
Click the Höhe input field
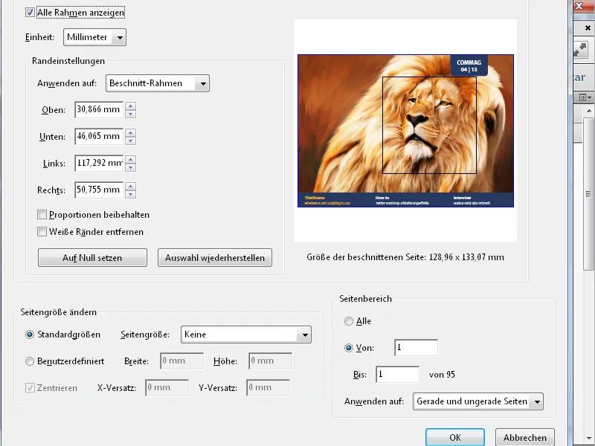tap(271, 361)
